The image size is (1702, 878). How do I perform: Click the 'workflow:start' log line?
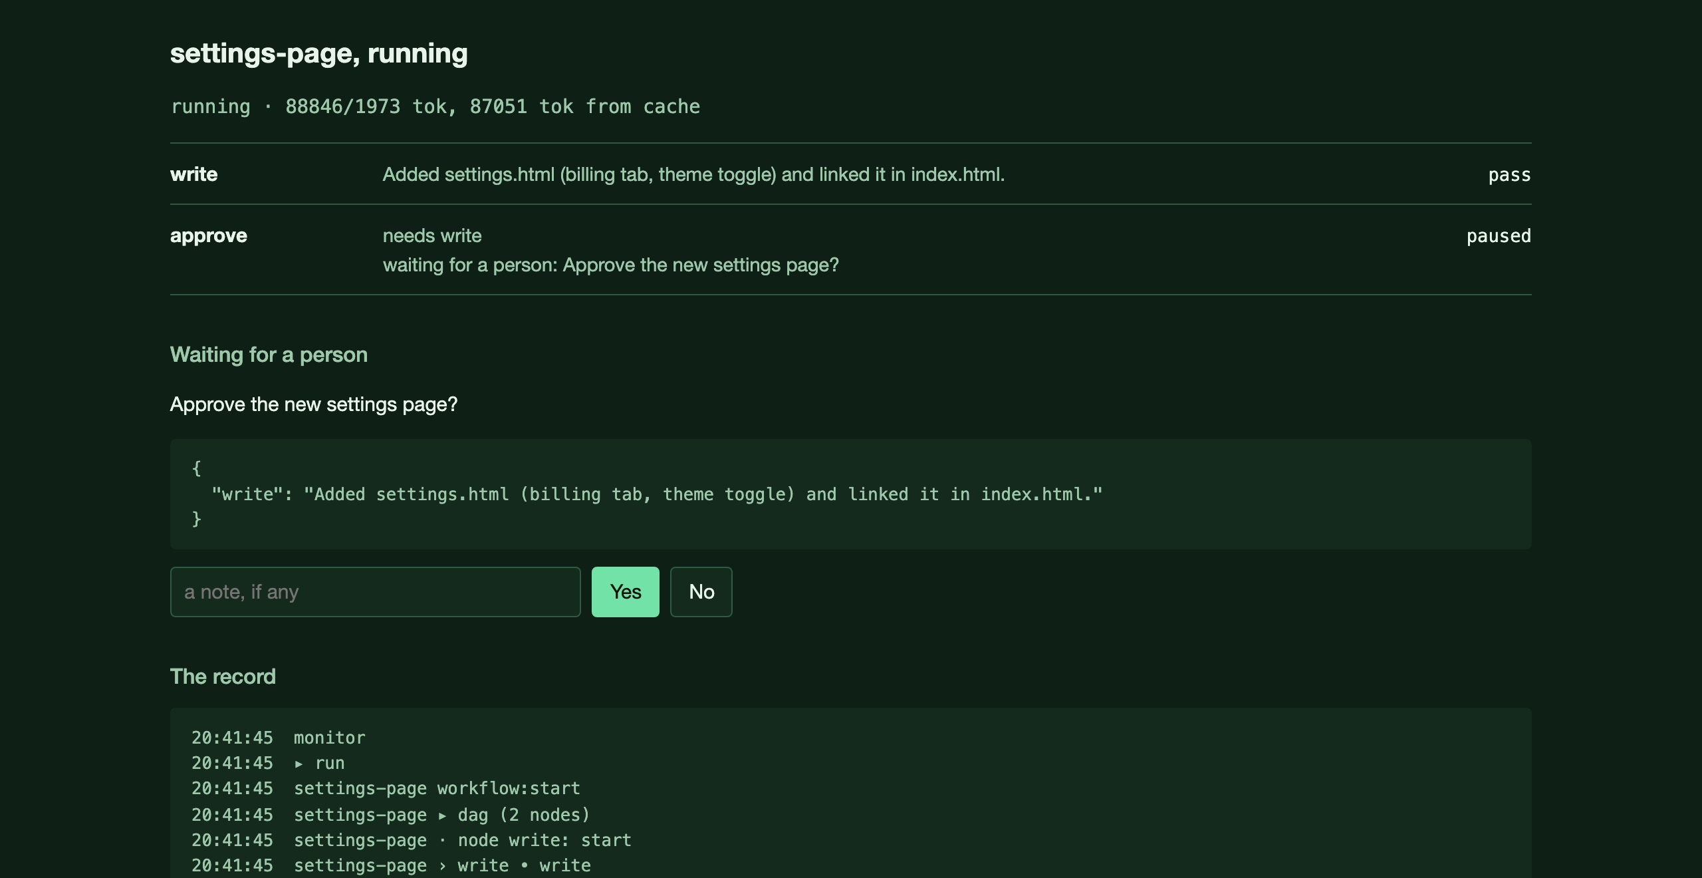[386, 788]
